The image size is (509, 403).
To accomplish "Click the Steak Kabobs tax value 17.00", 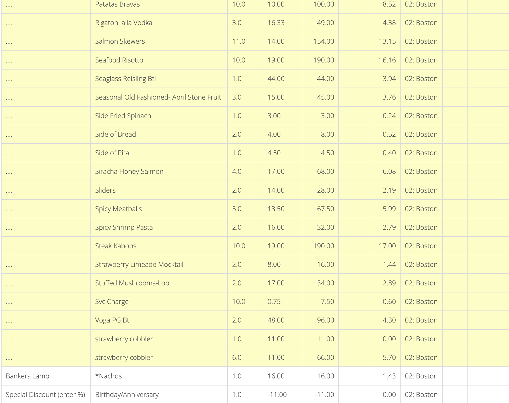I will [387, 246].
